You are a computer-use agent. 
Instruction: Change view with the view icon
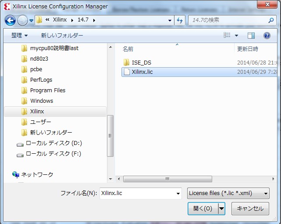(227, 35)
